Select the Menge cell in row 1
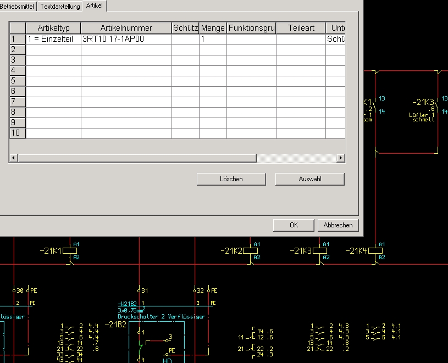This screenshot has width=448, height=363. pyautogui.click(x=213, y=39)
